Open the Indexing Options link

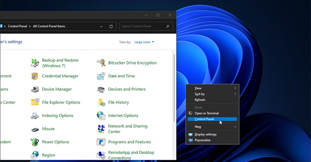[57, 116]
